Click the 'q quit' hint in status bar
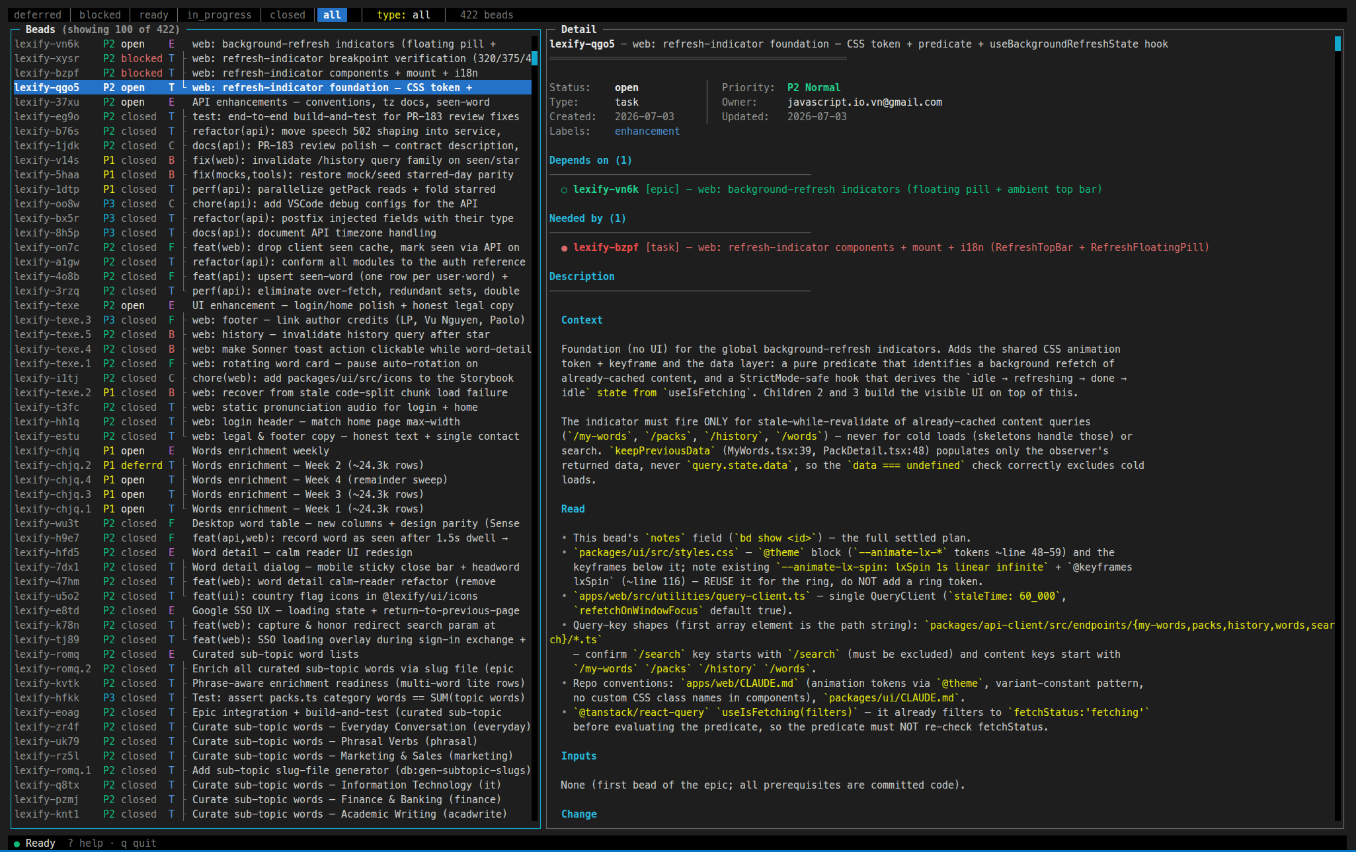 [x=138, y=843]
